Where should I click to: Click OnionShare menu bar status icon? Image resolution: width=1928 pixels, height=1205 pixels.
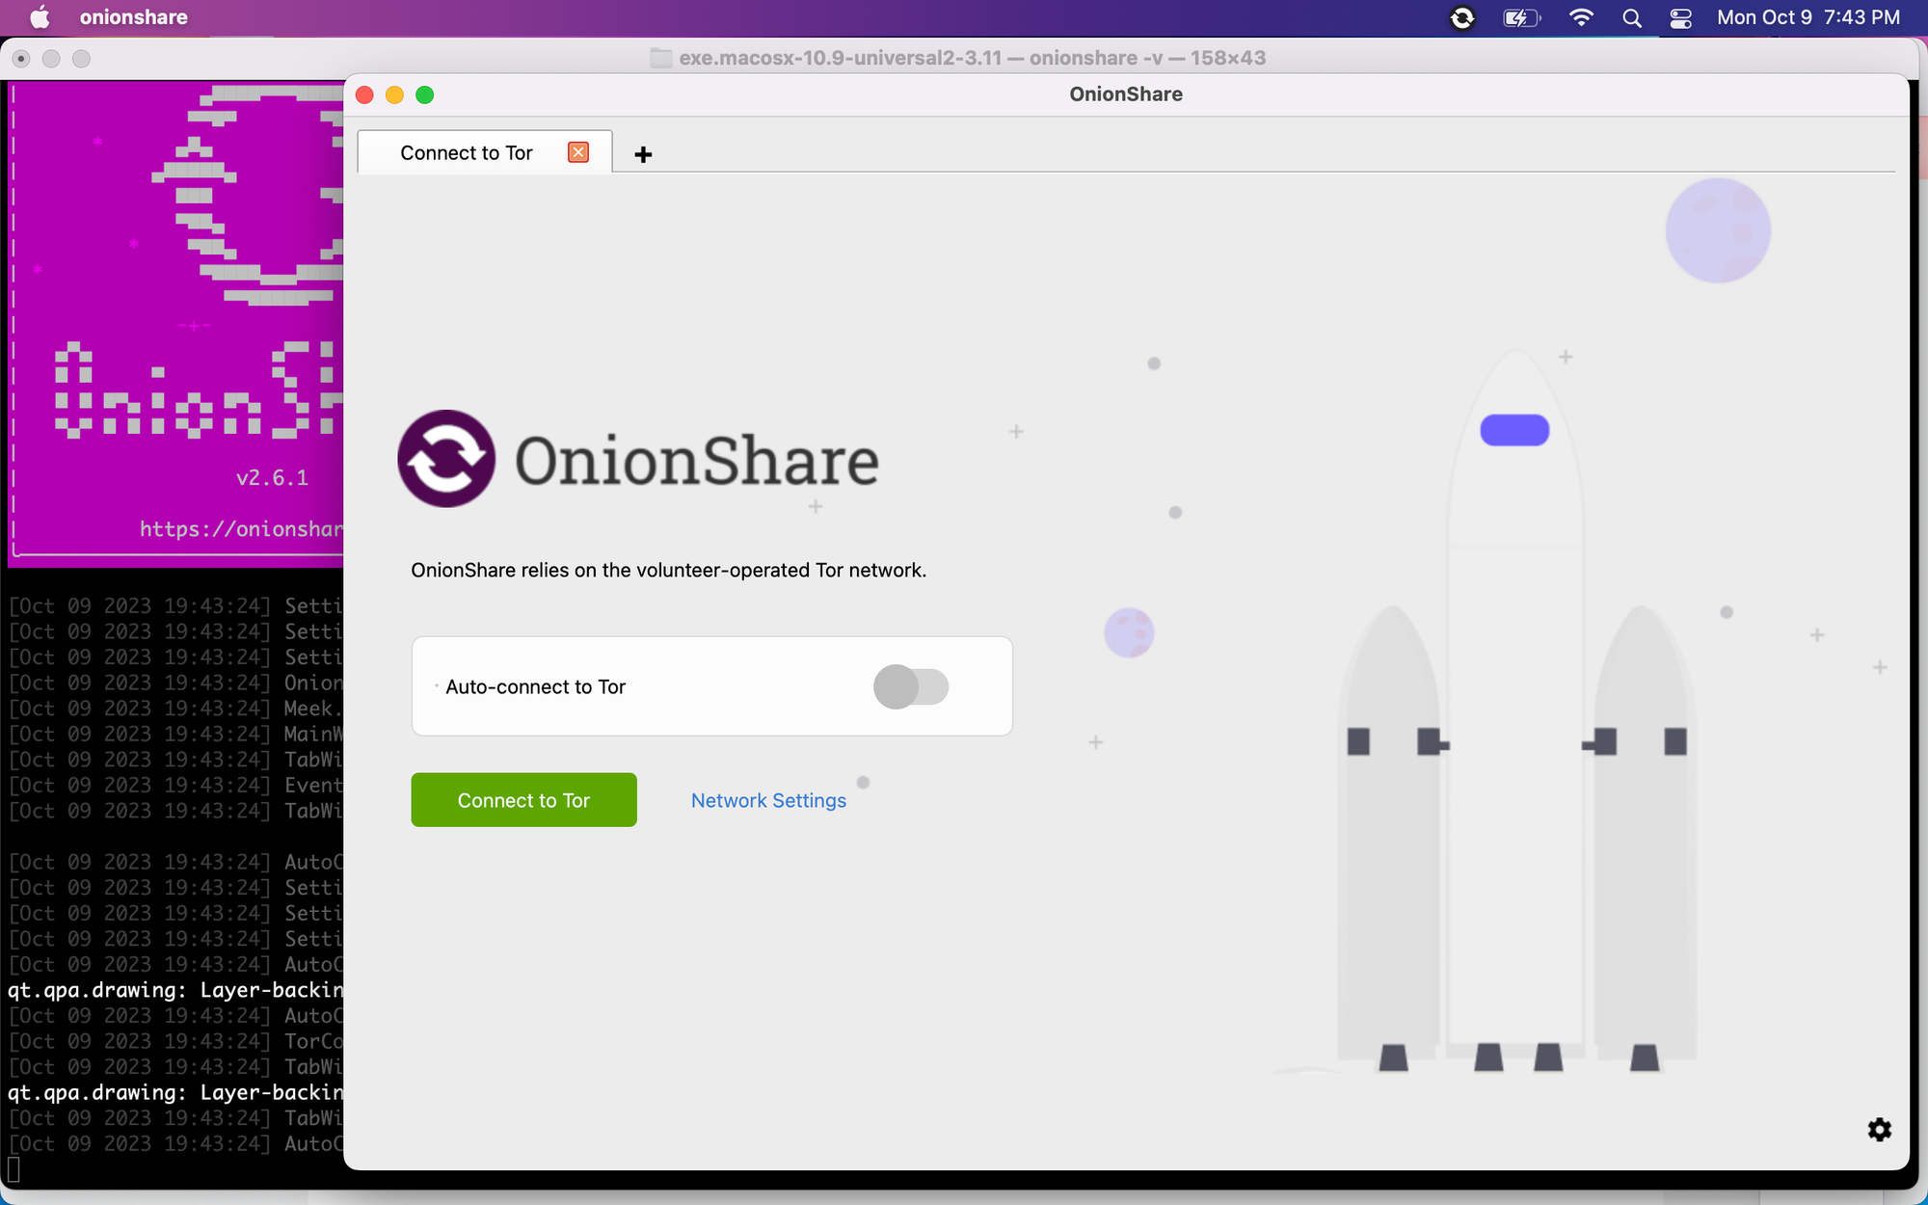click(1461, 17)
